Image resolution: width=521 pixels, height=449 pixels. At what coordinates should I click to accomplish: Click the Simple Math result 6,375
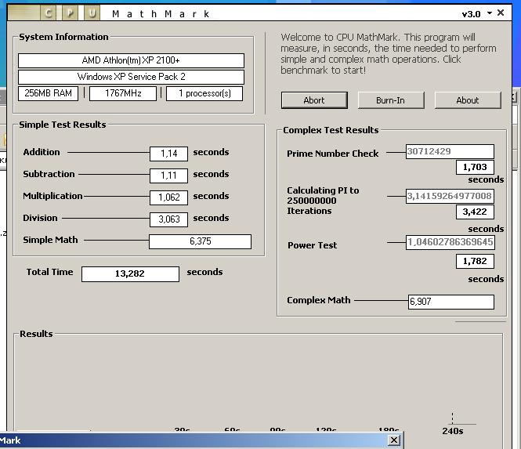click(200, 241)
